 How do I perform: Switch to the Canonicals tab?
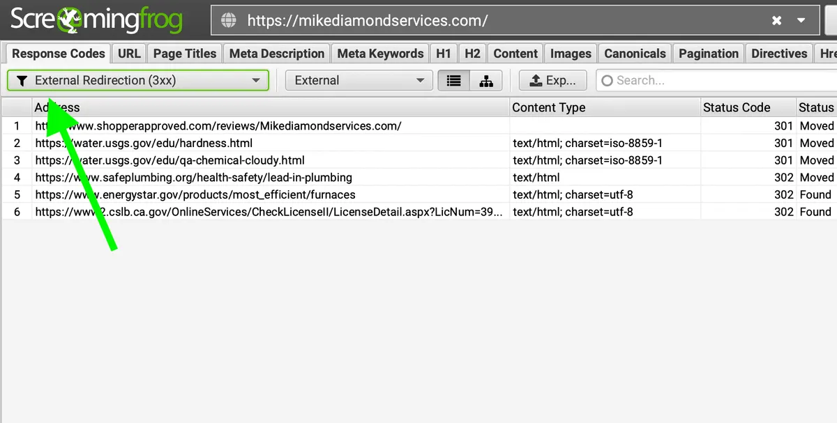635,54
